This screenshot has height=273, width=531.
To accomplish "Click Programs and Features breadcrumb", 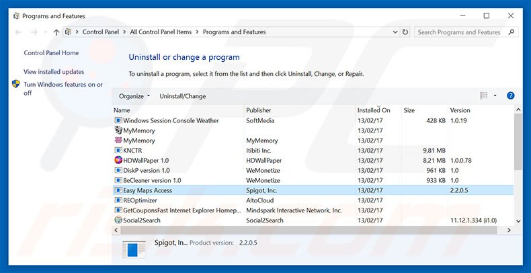I will click(x=235, y=32).
